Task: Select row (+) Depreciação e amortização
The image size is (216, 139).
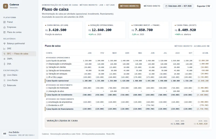Action: pos(127,64)
